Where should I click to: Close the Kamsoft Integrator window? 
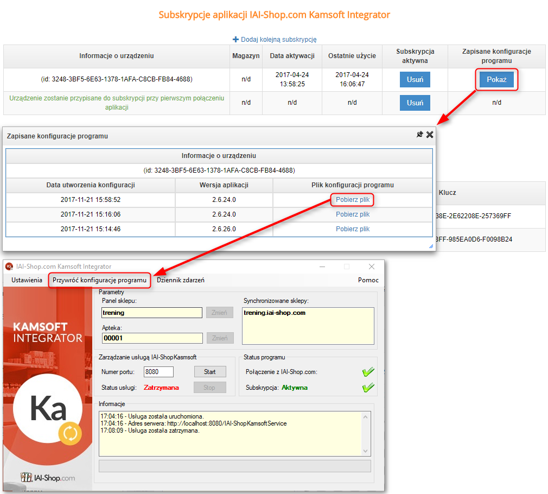click(x=372, y=267)
